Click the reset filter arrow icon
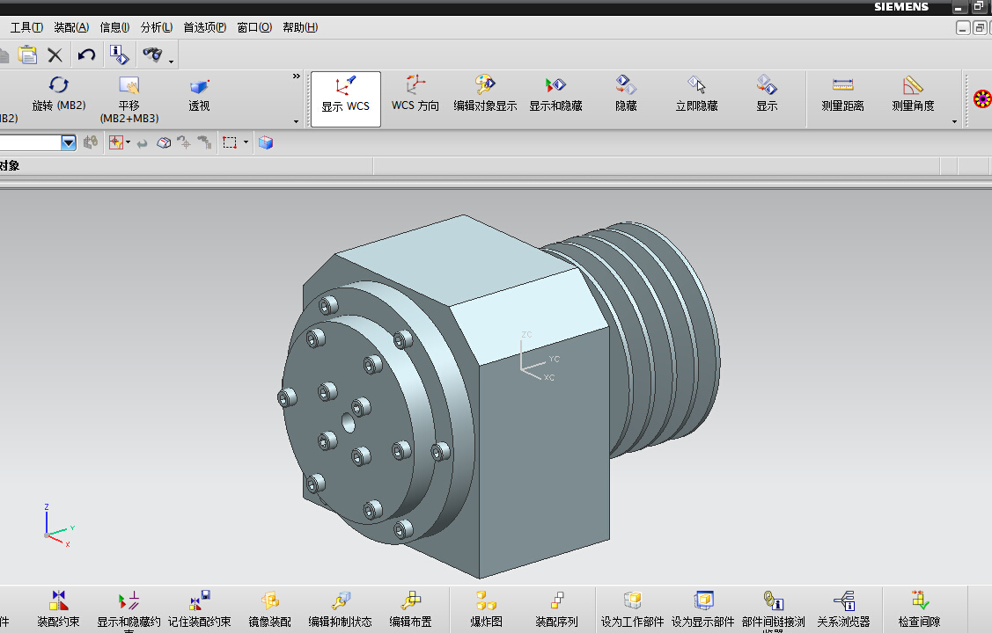Image resolution: width=992 pixels, height=633 pixels. pyautogui.click(x=143, y=143)
